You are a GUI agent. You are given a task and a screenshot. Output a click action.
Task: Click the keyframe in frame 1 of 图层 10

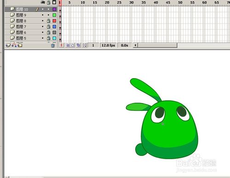tap(60, 9)
